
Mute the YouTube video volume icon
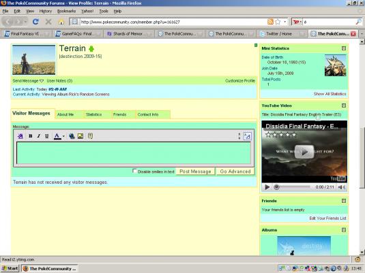click(342, 187)
